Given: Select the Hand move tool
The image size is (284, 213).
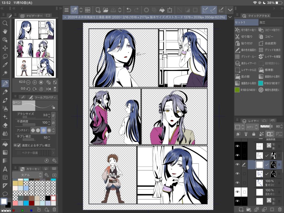Looking at the screenshot, I should 5,32.
